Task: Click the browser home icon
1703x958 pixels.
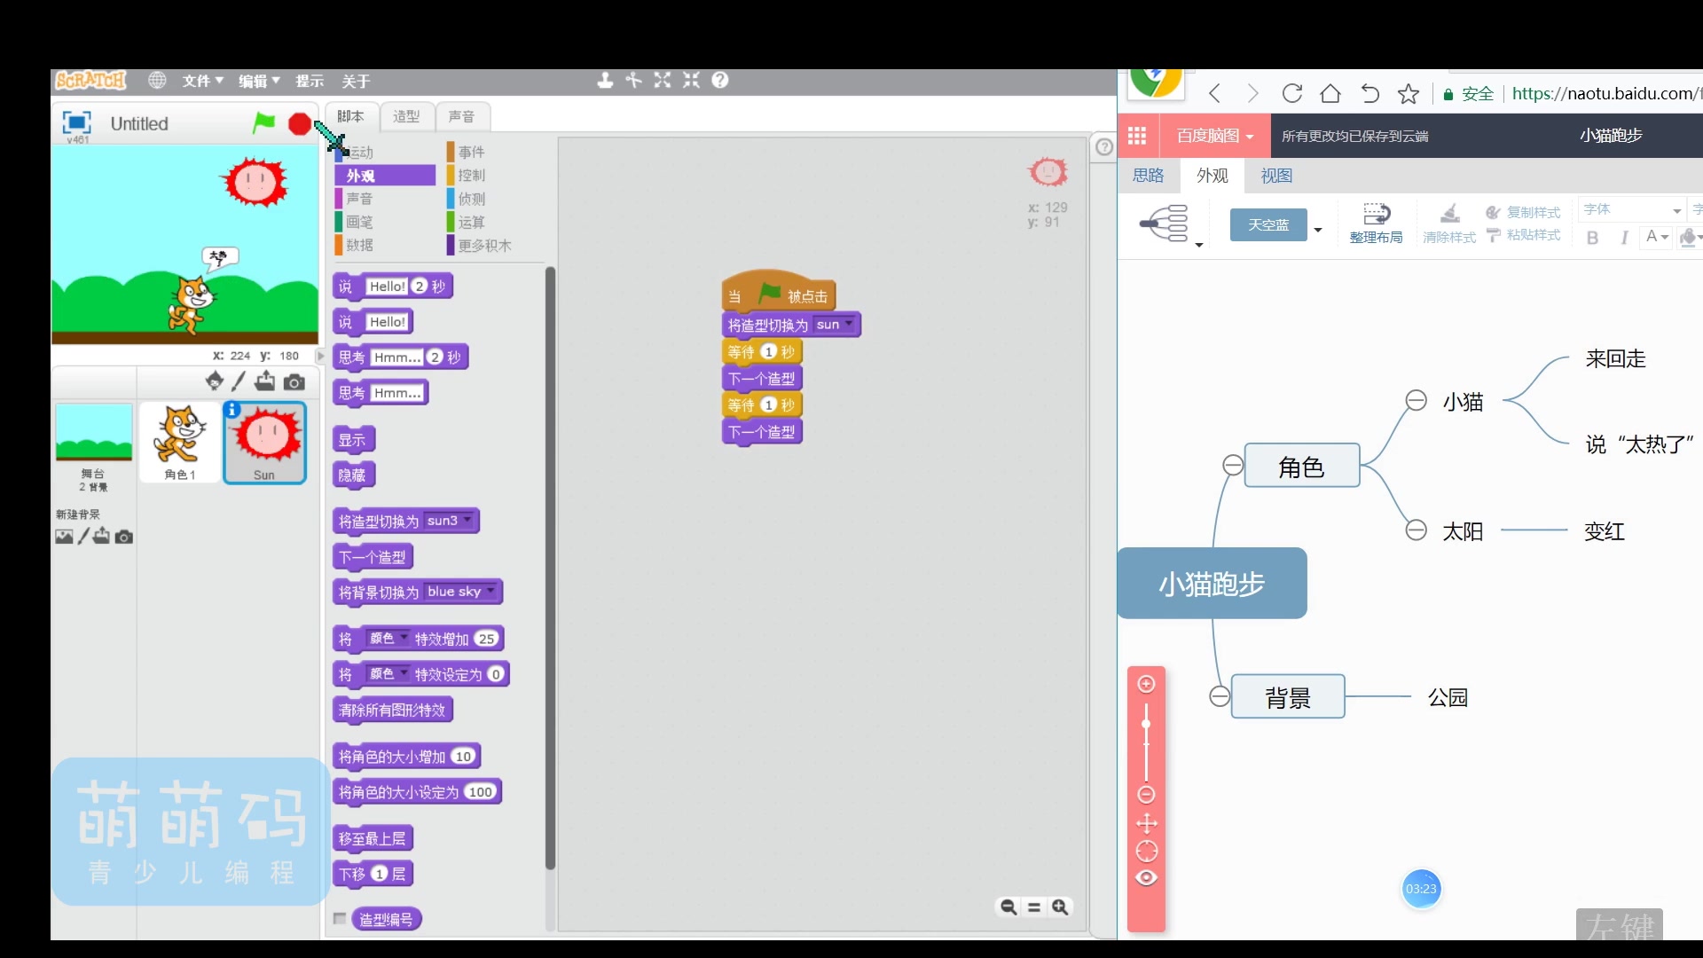Action: pos(1330,94)
